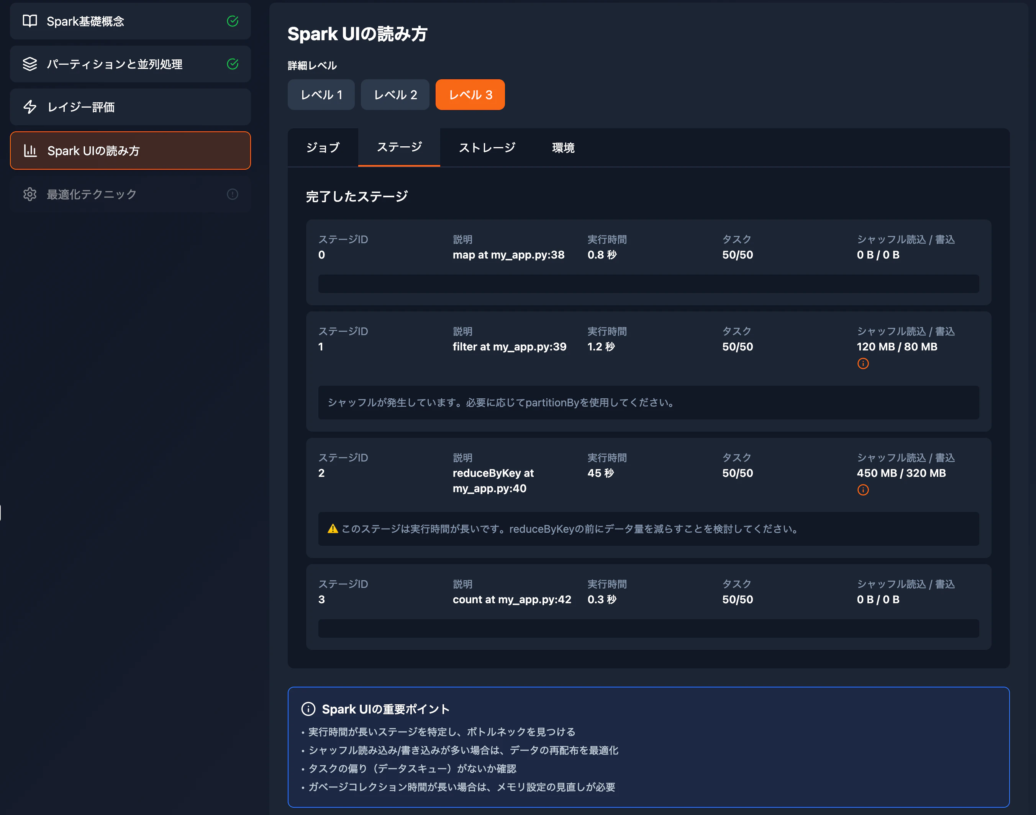The image size is (1036, 815).
Task: Open the ストレージ tab
Action: [x=487, y=148]
